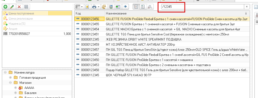
Task: Select item code 00000123457
Action: coord(90,49)
